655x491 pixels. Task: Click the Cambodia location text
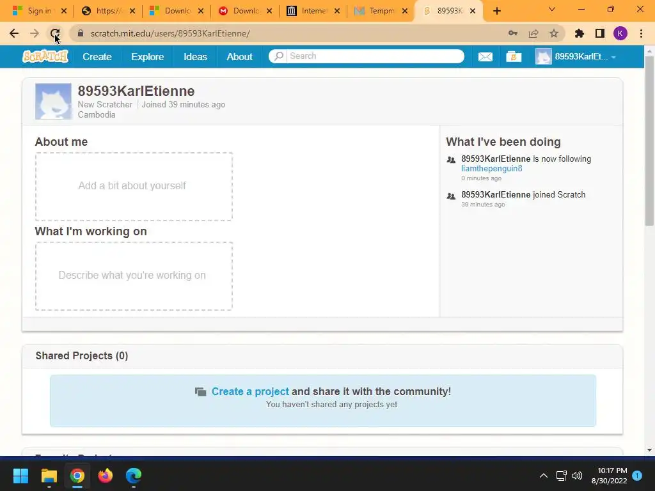pyautogui.click(x=97, y=115)
